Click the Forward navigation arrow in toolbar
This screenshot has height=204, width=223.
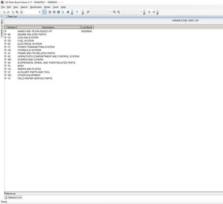tap(9, 12)
